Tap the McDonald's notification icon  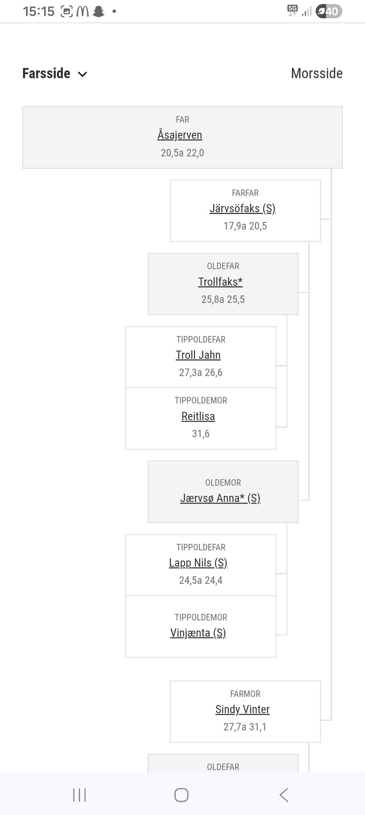click(83, 12)
